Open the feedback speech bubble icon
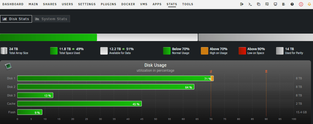Viewport: 313px width, 124px height. (267, 4)
